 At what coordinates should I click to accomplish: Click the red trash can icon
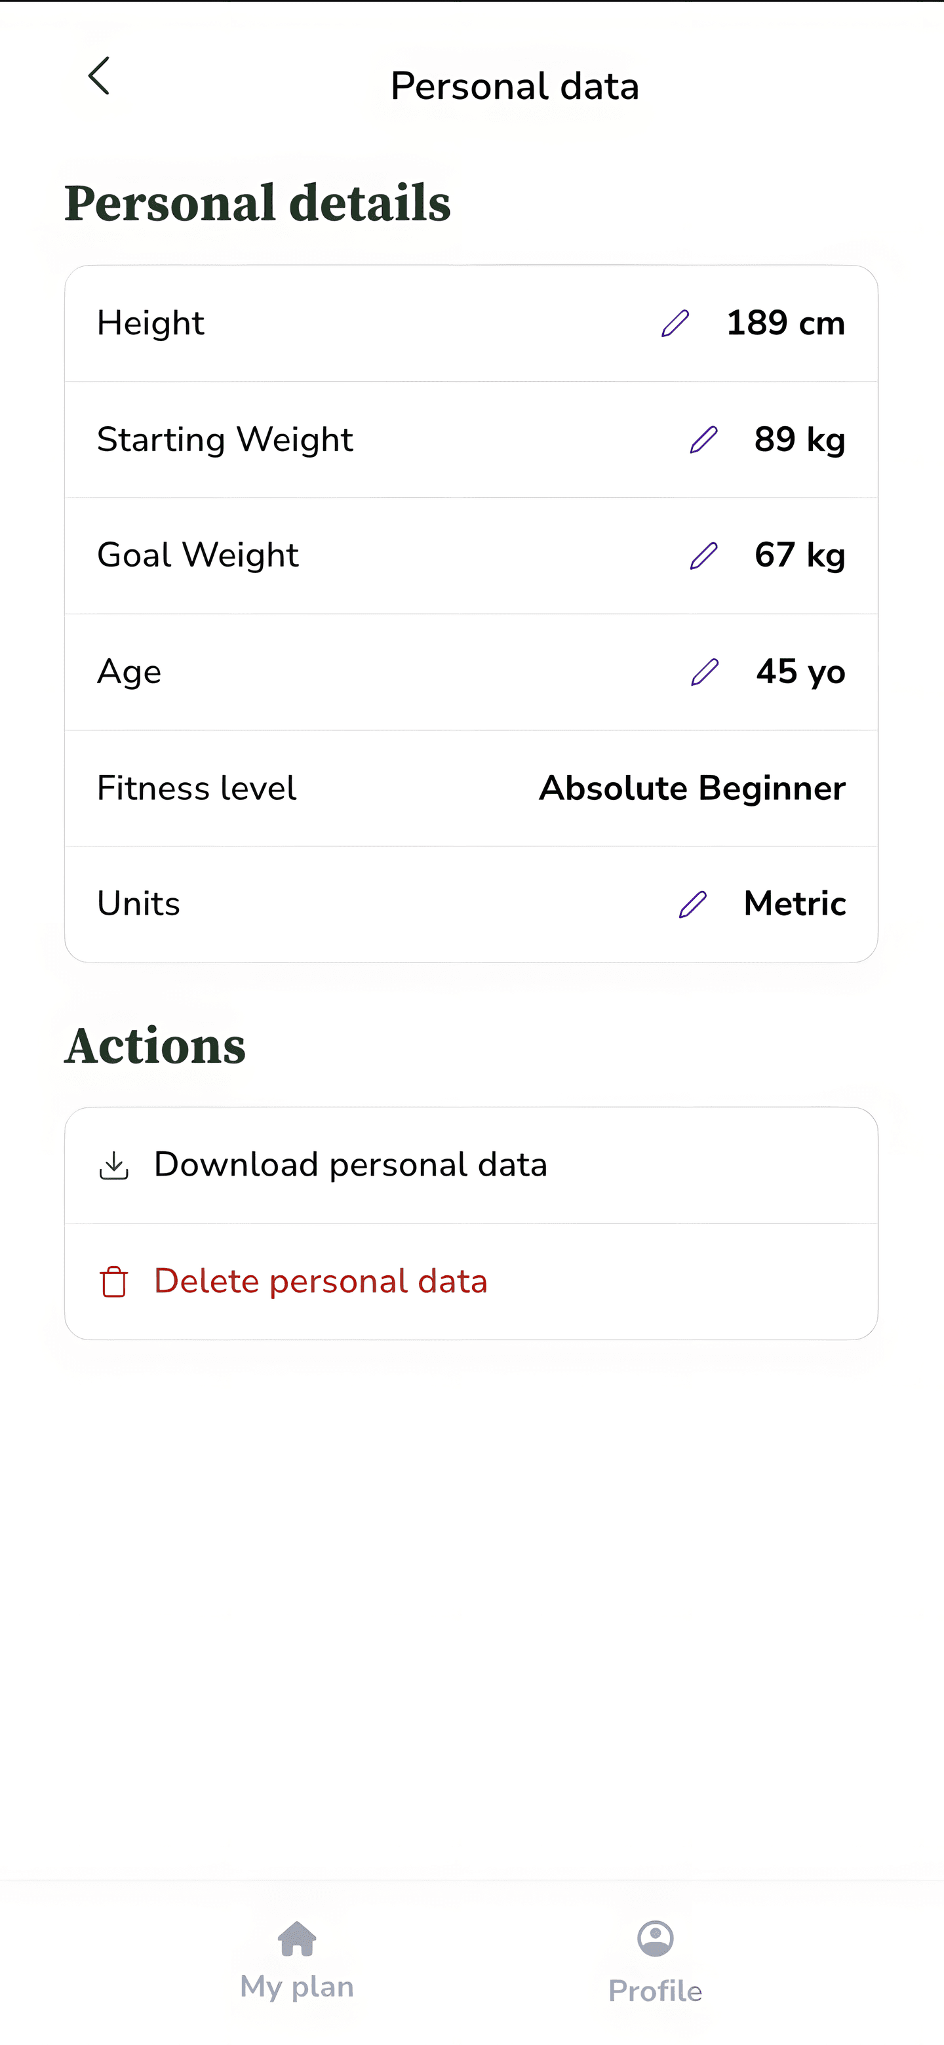pos(113,1281)
